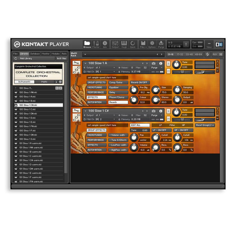Switch to the Database tab
Viewport: 231px width, 231px height.
[35, 54]
